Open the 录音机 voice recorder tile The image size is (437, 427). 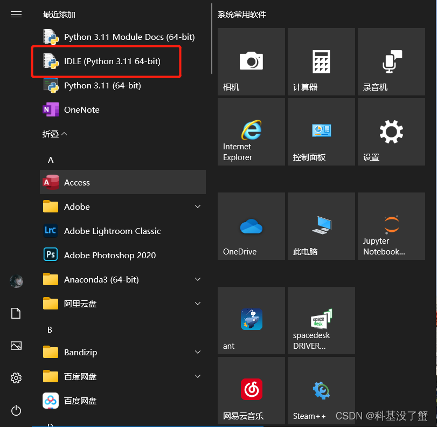[391, 61]
